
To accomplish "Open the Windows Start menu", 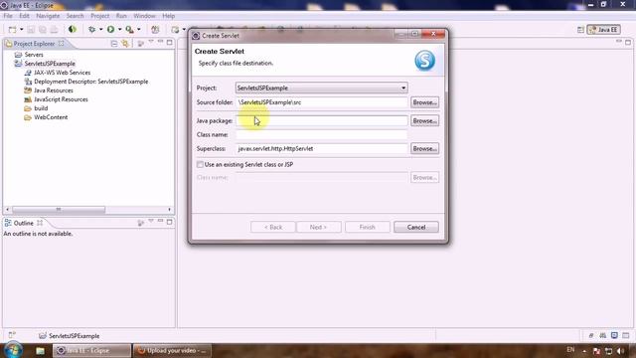I will pyautogui.click(x=13, y=350).
